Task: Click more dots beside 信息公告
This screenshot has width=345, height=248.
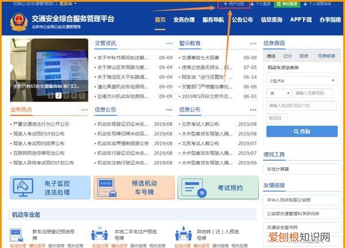Action: coord(169,110)
